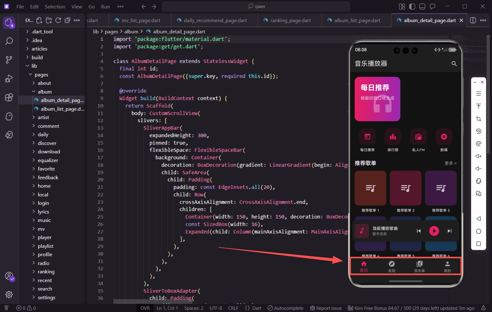
Task: Open the Extensions view
Action: [9, 97]
